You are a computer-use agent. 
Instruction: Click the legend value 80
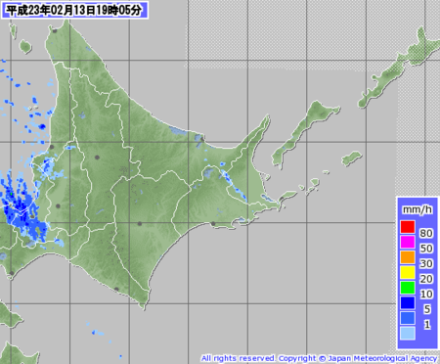426,233
